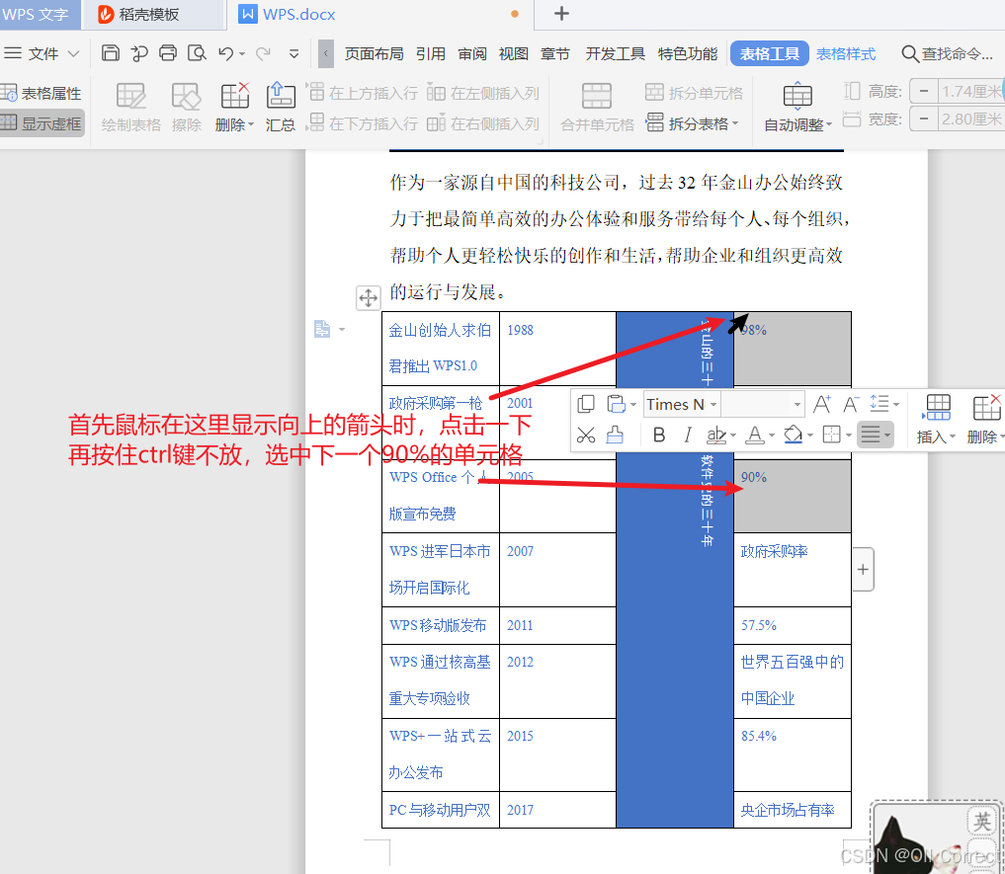Click the 合并单元格 merge cells button
This screenshot has width=1005, height=874.
(x=597, y=108)
